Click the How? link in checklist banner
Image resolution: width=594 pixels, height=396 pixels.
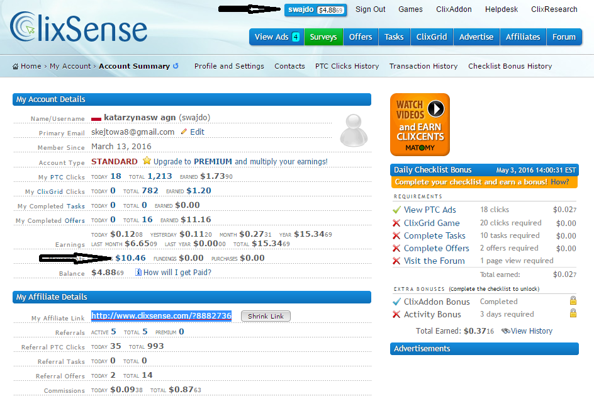click(559, 182)
